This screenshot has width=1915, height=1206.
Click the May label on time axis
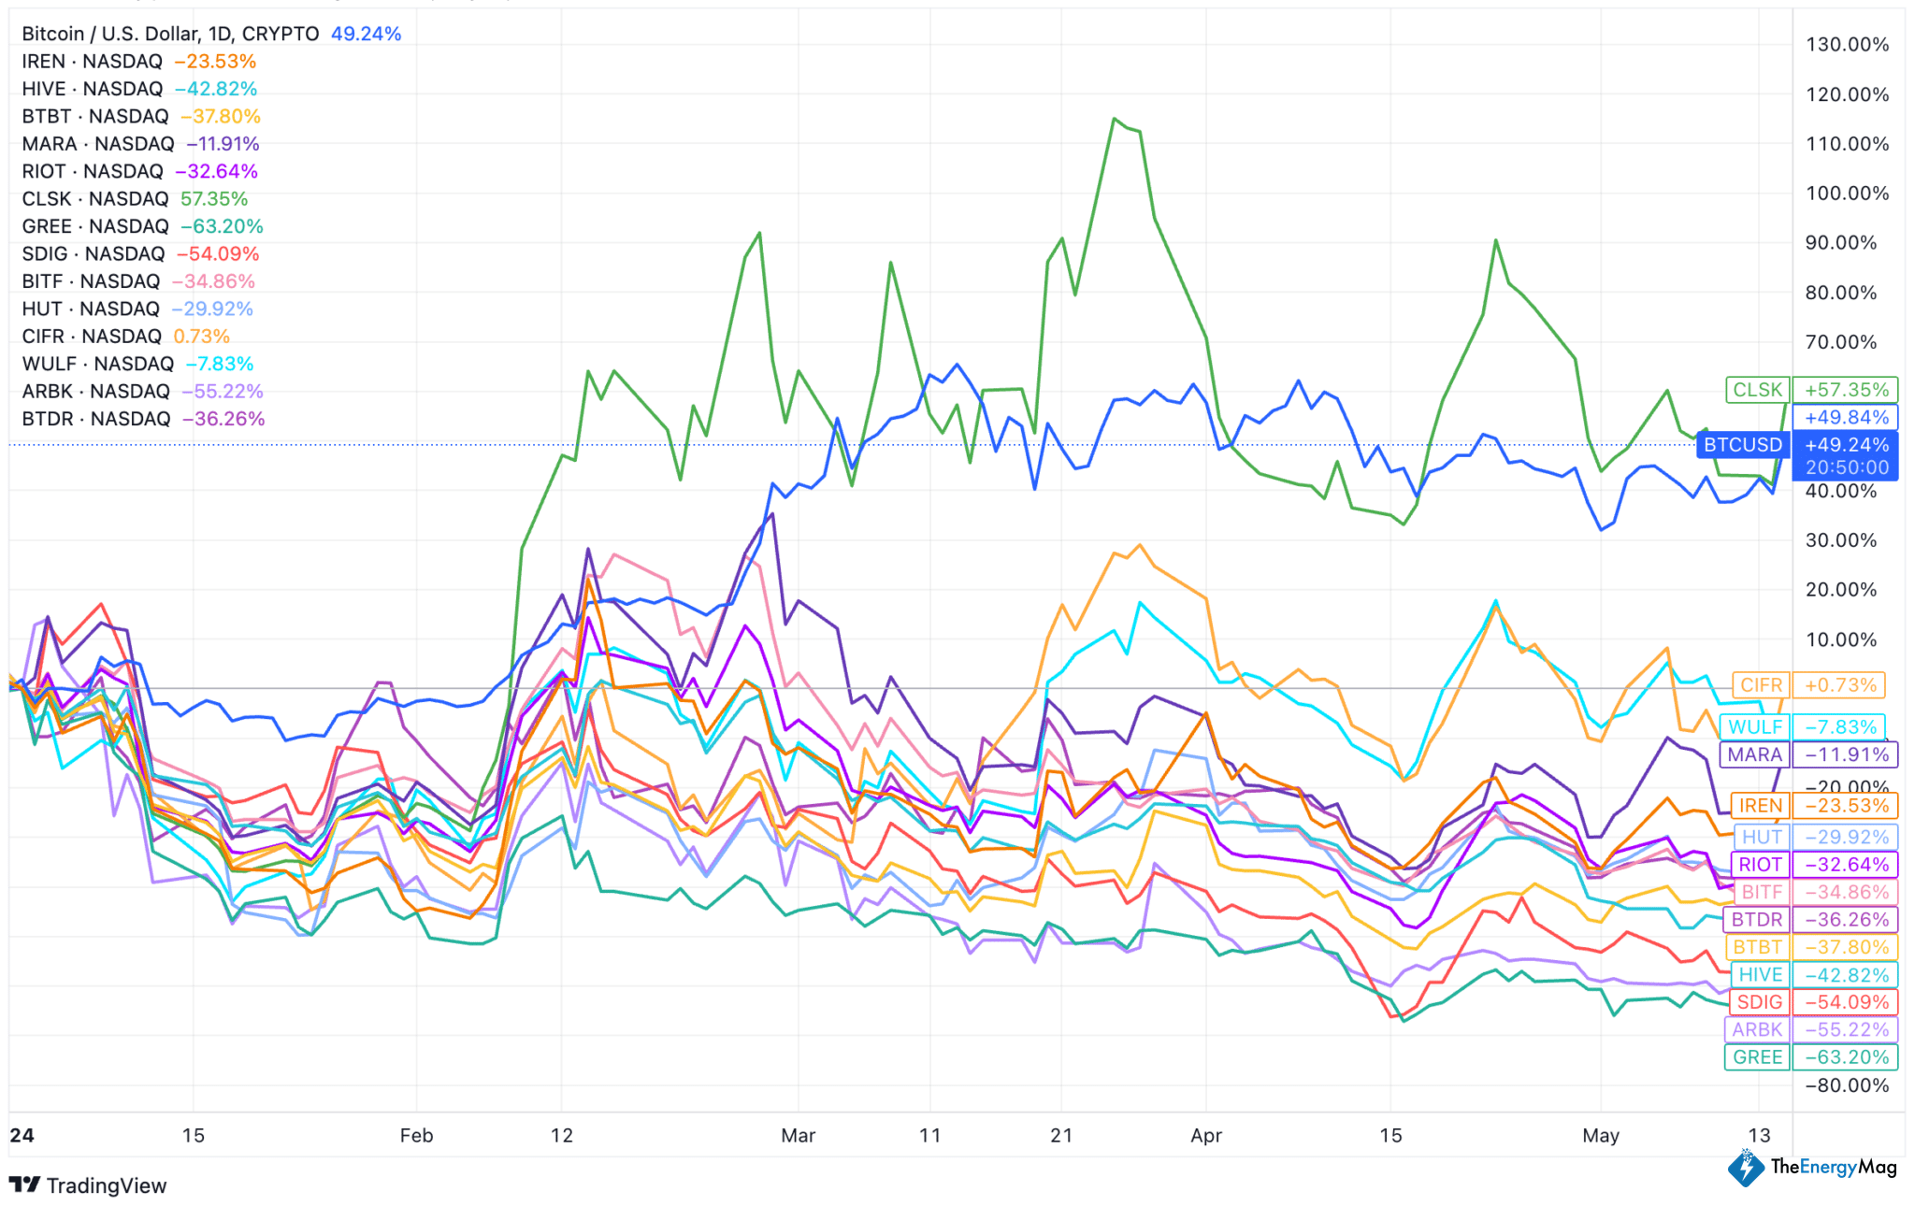(1600, 1135)
